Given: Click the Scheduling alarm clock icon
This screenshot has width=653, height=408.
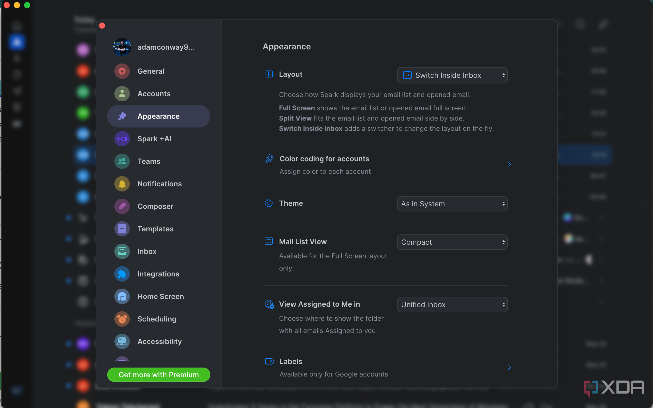Looking at the screenshot, I should pos(122,319).
